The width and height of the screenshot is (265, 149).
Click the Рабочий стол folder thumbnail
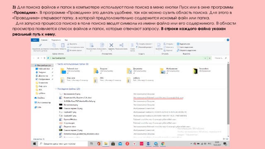click(x=63, y=71)
